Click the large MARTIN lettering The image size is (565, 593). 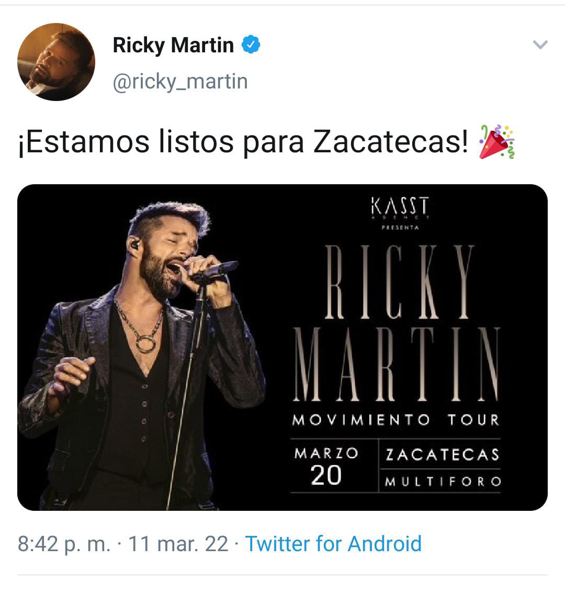point(396,363)
